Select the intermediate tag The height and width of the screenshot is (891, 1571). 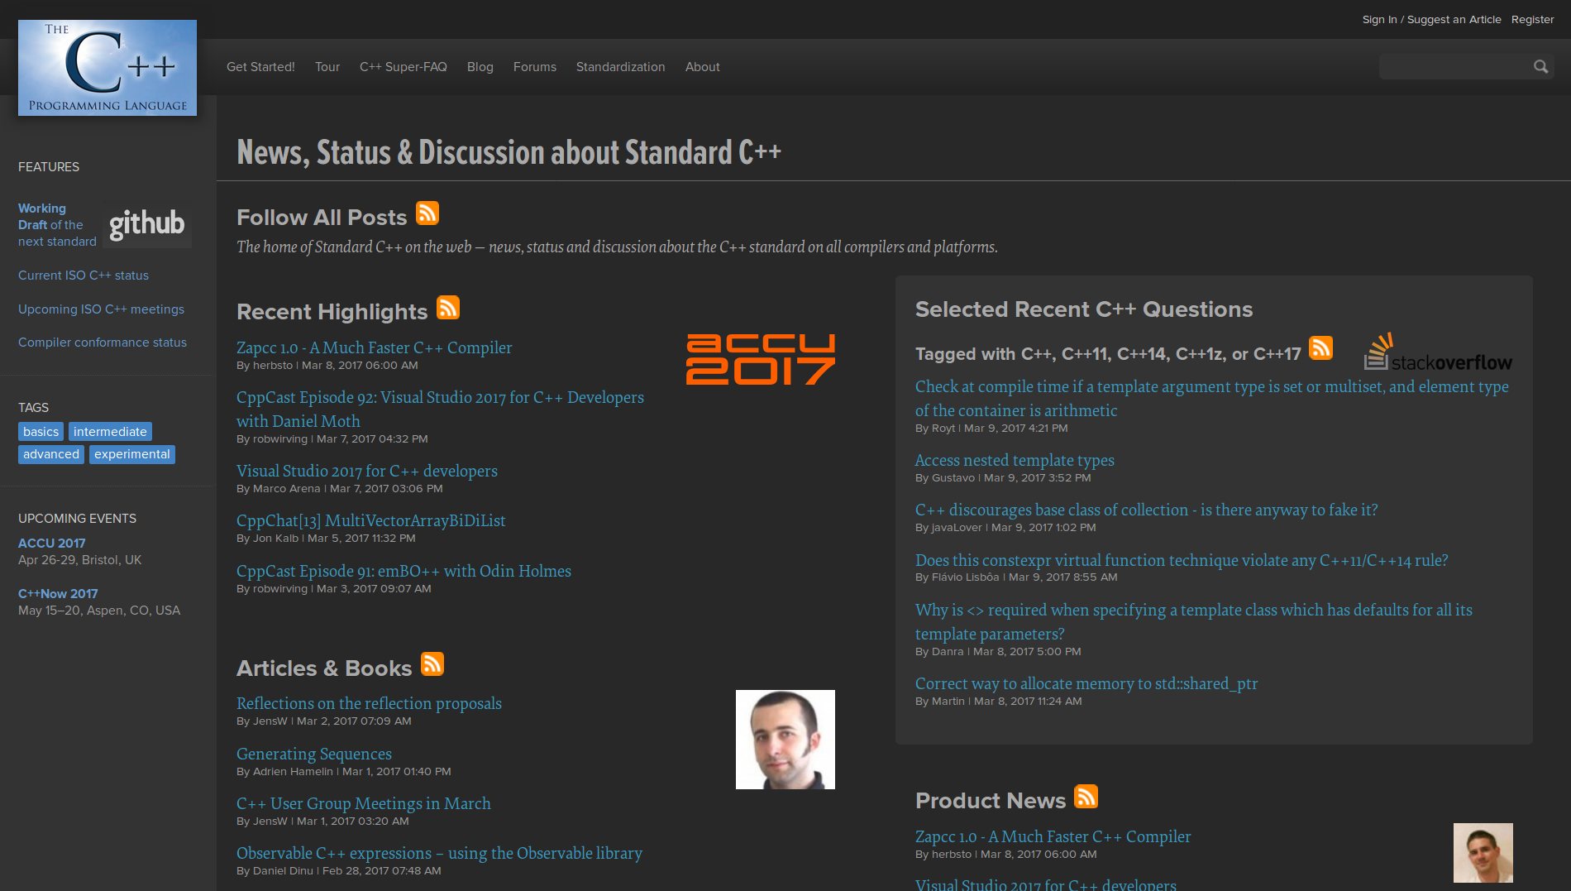pos(110,432)
